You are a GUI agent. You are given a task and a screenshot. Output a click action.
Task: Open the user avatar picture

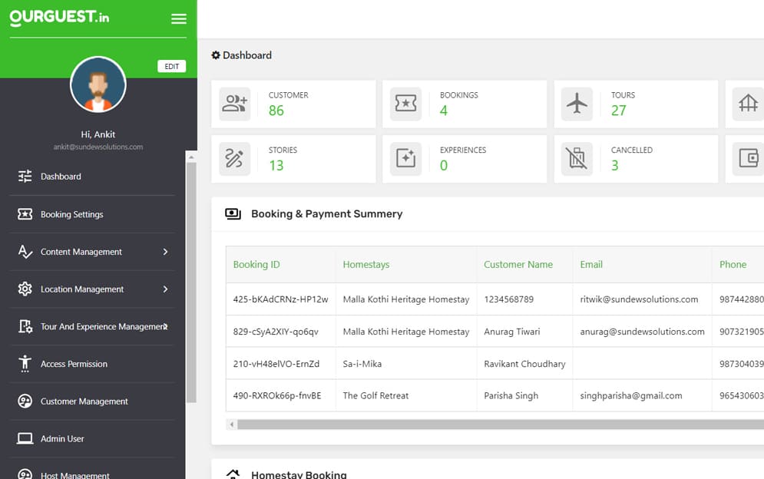[98, 84]
